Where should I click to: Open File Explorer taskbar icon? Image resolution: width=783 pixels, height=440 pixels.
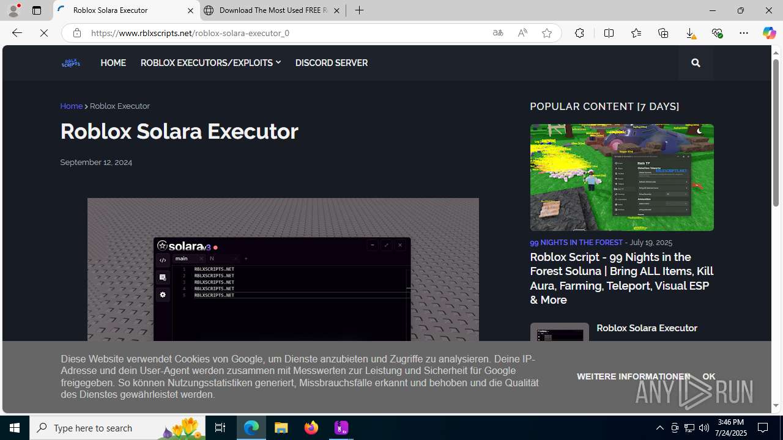(x=281, y=428)
